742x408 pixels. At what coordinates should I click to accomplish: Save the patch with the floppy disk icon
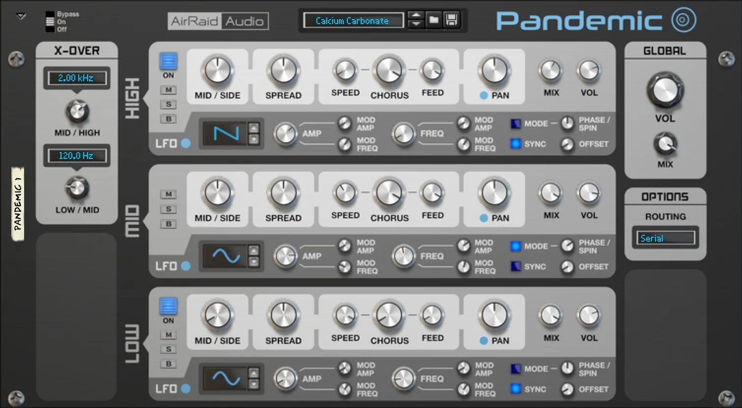pos(451,20)
